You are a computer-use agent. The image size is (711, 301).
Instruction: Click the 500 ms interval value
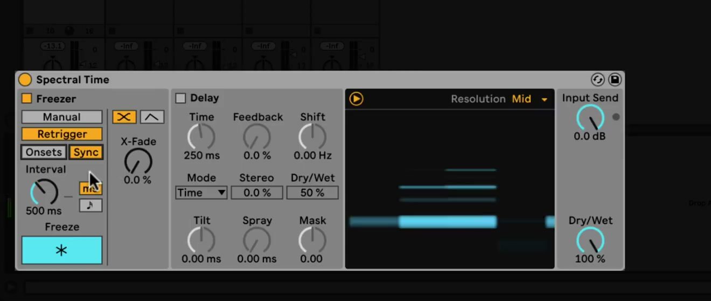coord(44,211)
